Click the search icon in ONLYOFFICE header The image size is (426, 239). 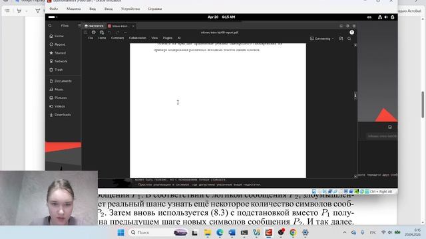tap(349, 39)
